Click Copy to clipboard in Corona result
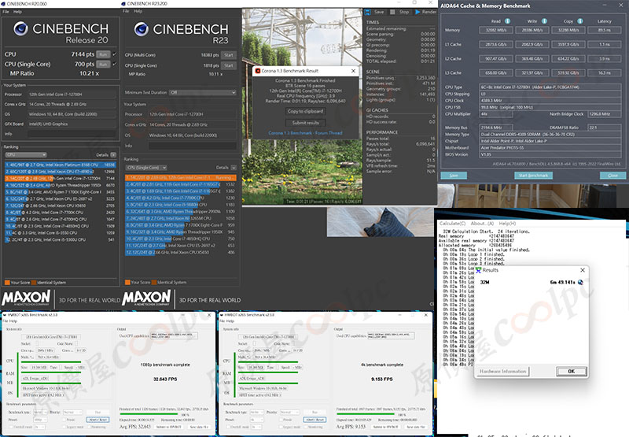The image size is (629, 437). point(305,112)
